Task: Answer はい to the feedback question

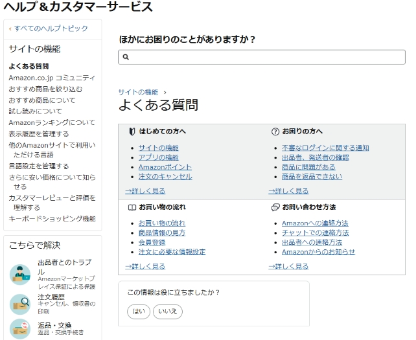Action: click(139, 312)
